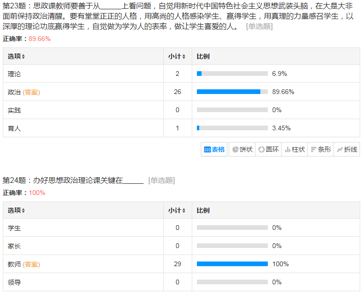Viewport: 363px width, 295px height.
Task: Click the 答案 tag beside 政治
Action: pyautogui.click(x=31, y=92)
